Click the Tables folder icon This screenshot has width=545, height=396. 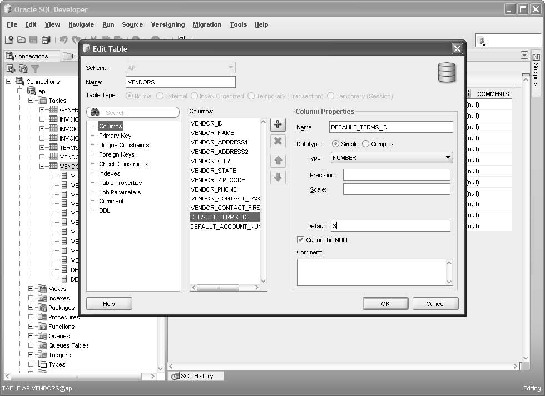point(42,101)
